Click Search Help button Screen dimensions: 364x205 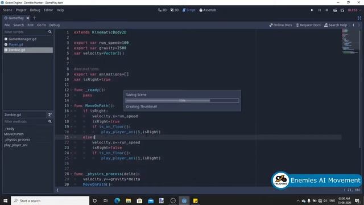tap(336, 25)
